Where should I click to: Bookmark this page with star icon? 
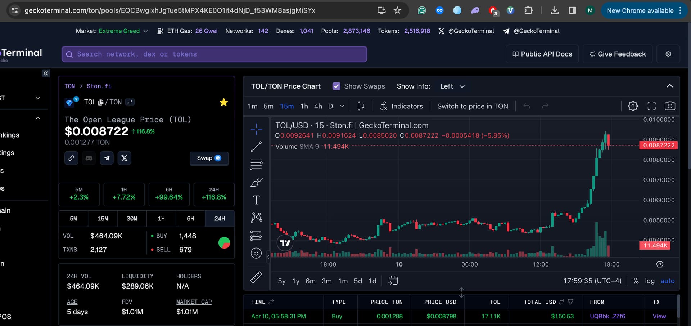[x=397, y=10]
